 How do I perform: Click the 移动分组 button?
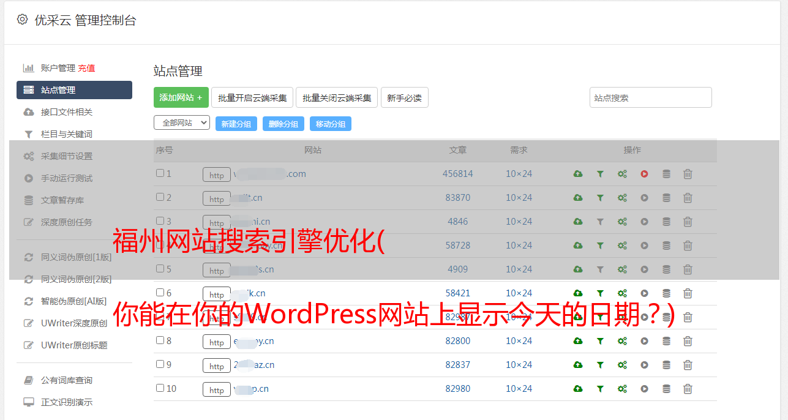331,124
